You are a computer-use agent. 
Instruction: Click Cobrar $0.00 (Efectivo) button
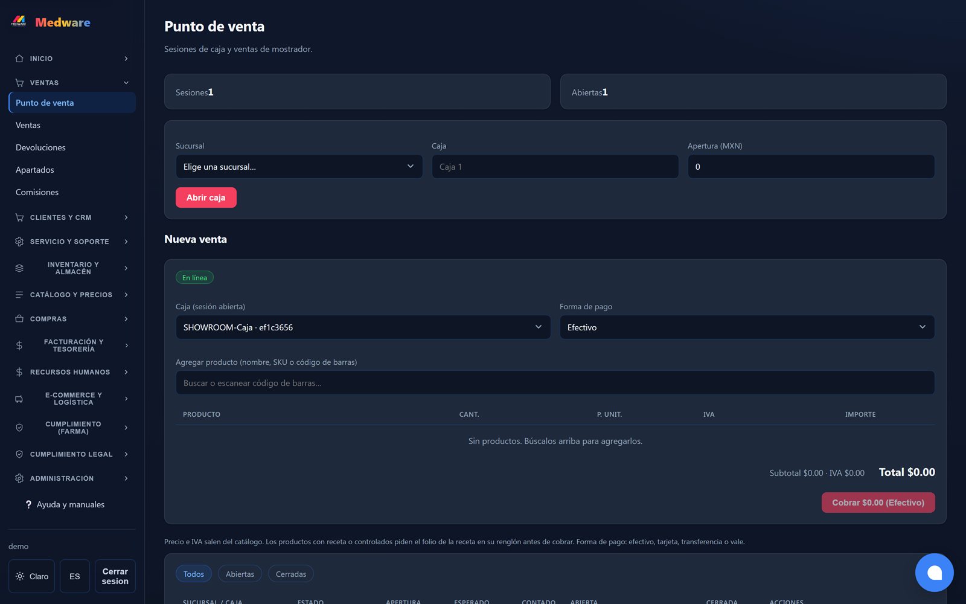(x=878, y=503)
